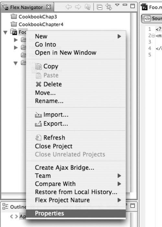Viewport: 162px width, 227px height.
Task: Close the Flex Navigator tab
Action: point(49,7)
